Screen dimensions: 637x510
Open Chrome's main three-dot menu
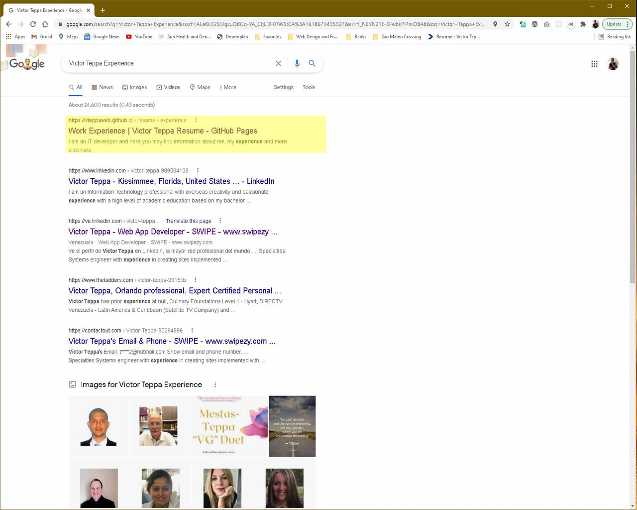point(627,23)
